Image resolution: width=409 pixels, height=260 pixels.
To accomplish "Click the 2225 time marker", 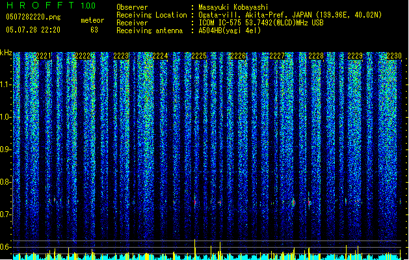I will tap(199, 56).
